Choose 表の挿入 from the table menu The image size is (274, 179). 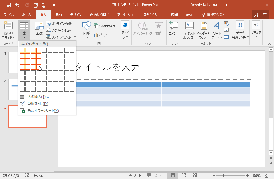(x=38, y=97)
